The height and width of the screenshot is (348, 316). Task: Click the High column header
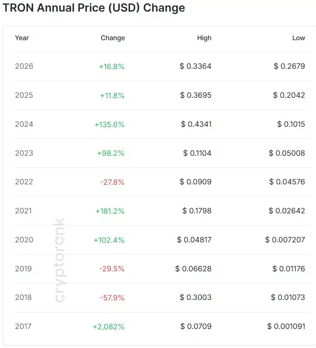tap(204, 38)
